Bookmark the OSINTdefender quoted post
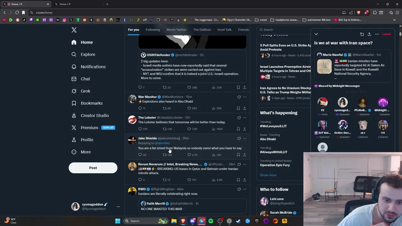402x226 pixels. coord(238,88)
